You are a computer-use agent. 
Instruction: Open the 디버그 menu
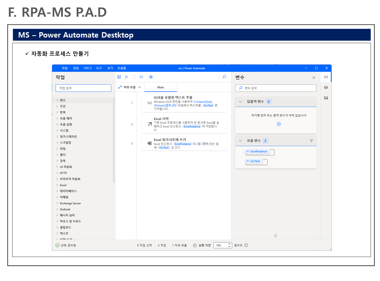(88, 68)
